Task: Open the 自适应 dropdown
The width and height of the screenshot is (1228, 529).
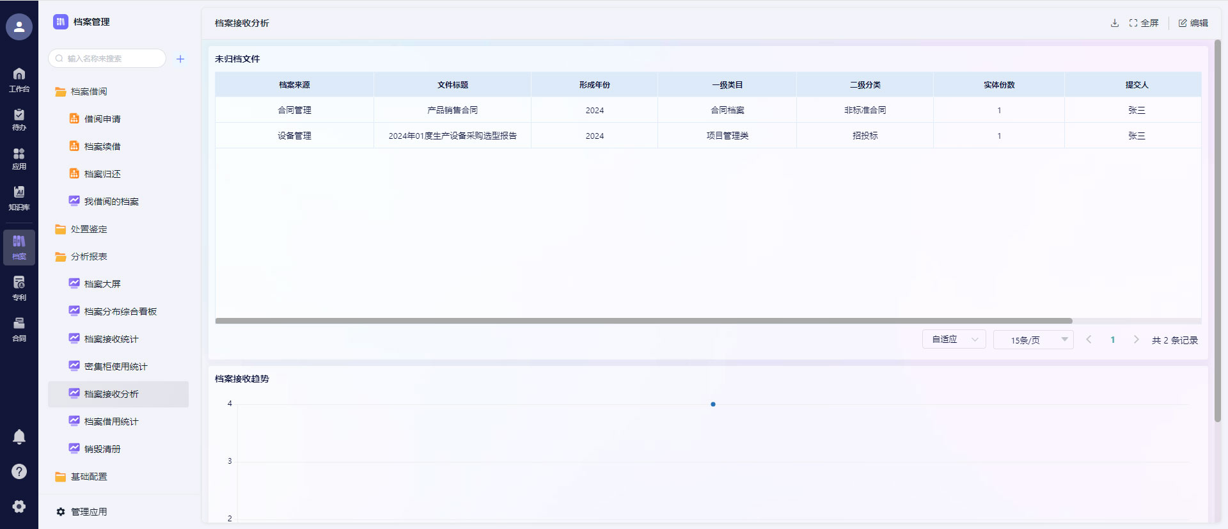Action: click(x=954, y=340)
